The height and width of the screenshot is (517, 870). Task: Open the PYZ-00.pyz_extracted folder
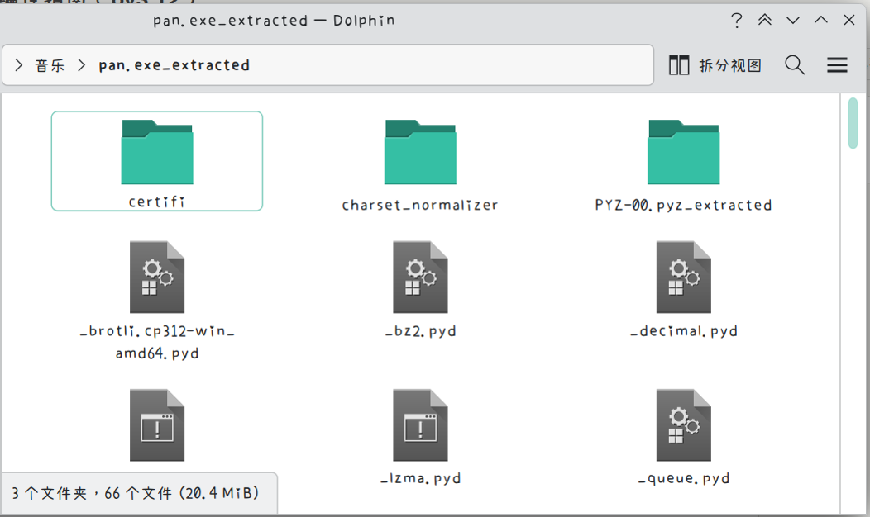coord(683,154)
